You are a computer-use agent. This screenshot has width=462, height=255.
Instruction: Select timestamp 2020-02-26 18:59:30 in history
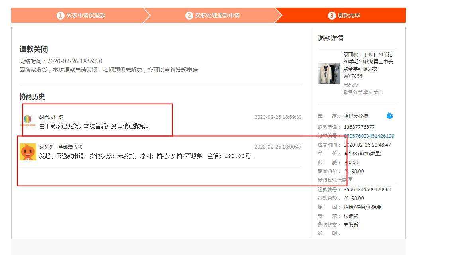[278, 117]
